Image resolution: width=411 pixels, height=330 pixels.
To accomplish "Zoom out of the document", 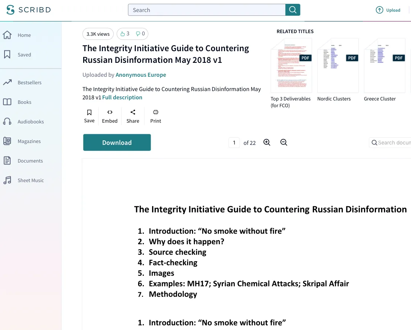I will point(284,142).
